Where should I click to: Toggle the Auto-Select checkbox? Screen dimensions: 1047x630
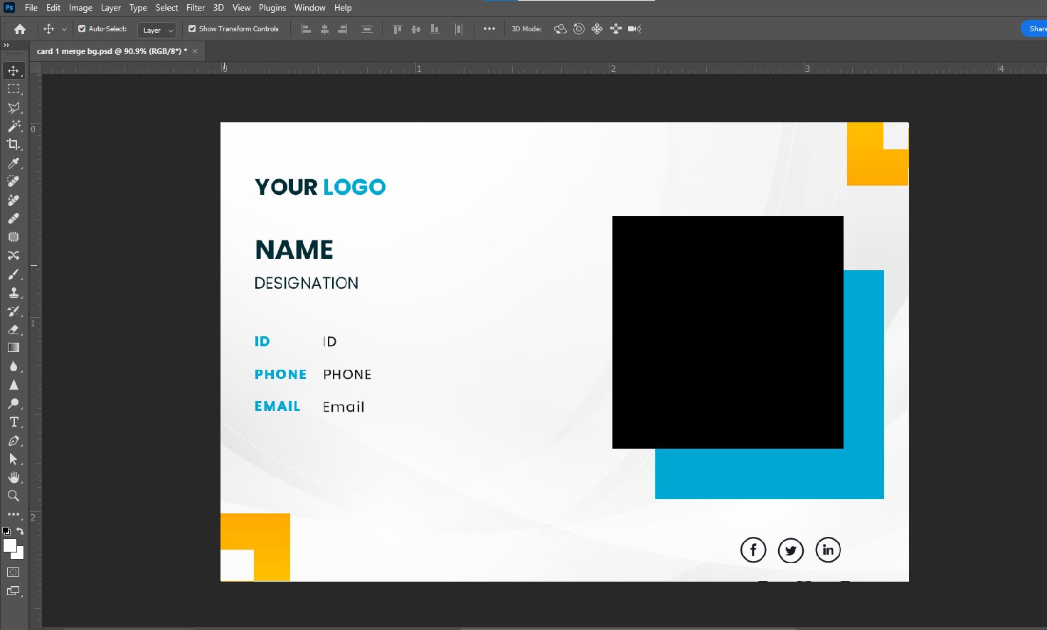[82, 29]
